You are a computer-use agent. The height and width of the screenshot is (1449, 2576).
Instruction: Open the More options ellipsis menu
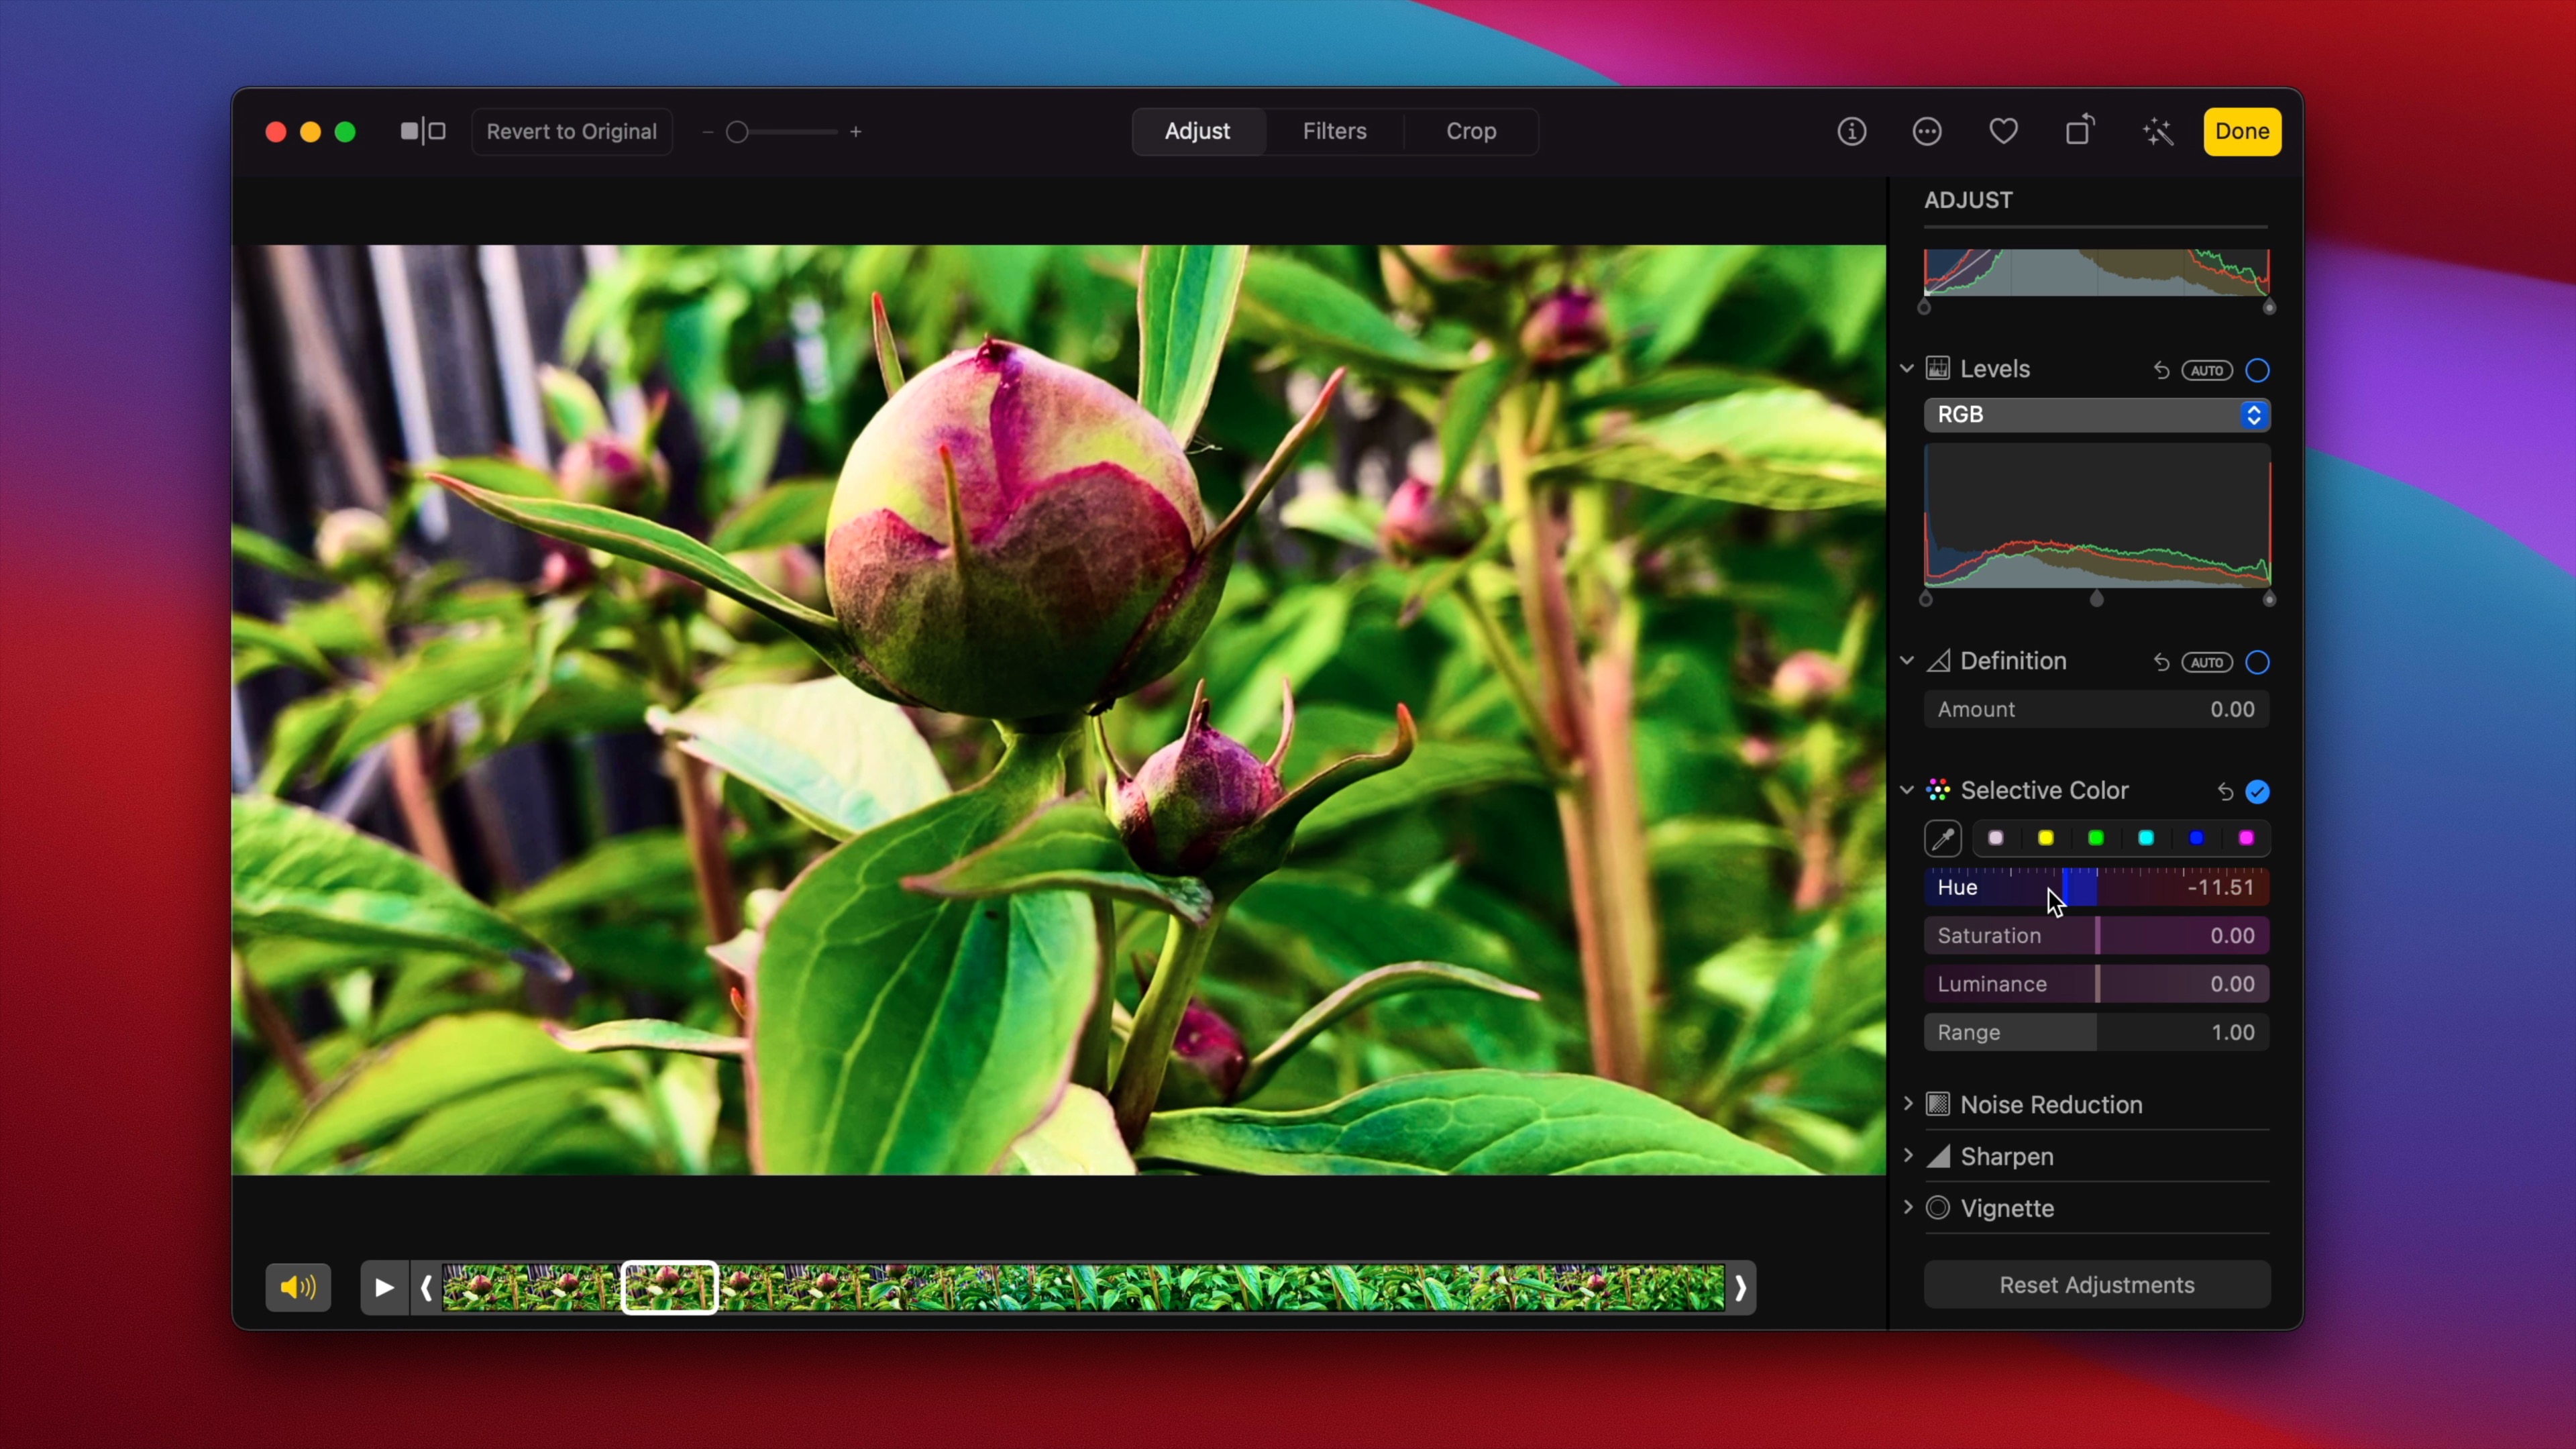[1927, 131]
